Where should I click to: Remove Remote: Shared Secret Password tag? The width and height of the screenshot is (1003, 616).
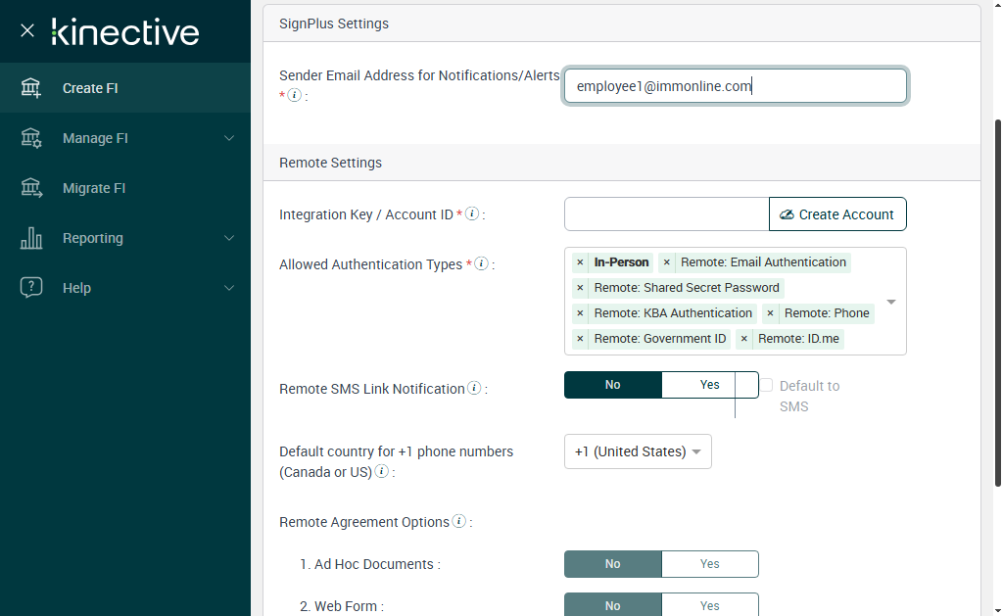tap(580, 288)
